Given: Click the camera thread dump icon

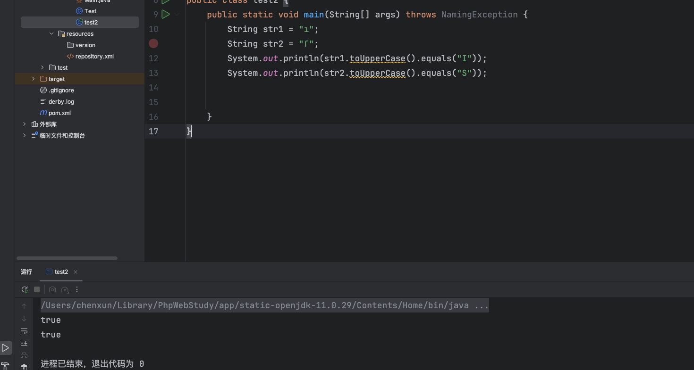Looking at the screenshot, I should (52, 289).
